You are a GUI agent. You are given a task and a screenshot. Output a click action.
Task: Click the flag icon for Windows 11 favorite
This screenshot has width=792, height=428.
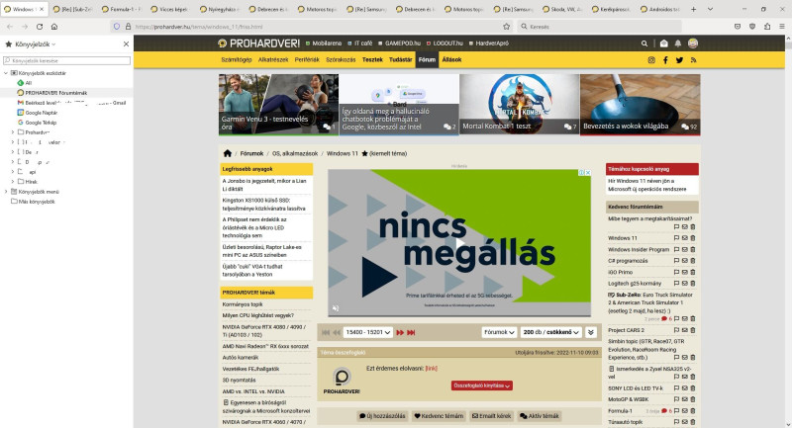pyautogui.click(x=676, y=238)
